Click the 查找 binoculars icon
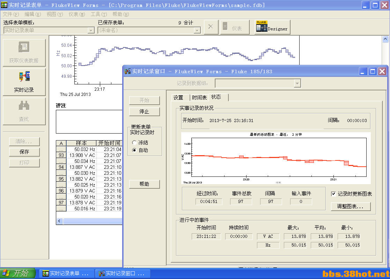 coord(24,106)
